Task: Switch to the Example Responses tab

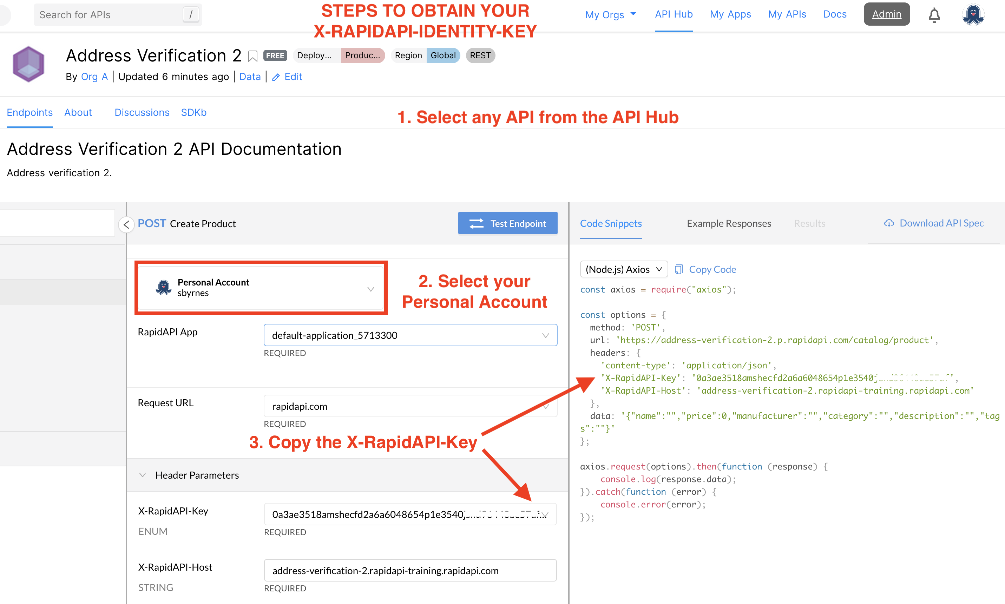Action: [x=728, y=223]
